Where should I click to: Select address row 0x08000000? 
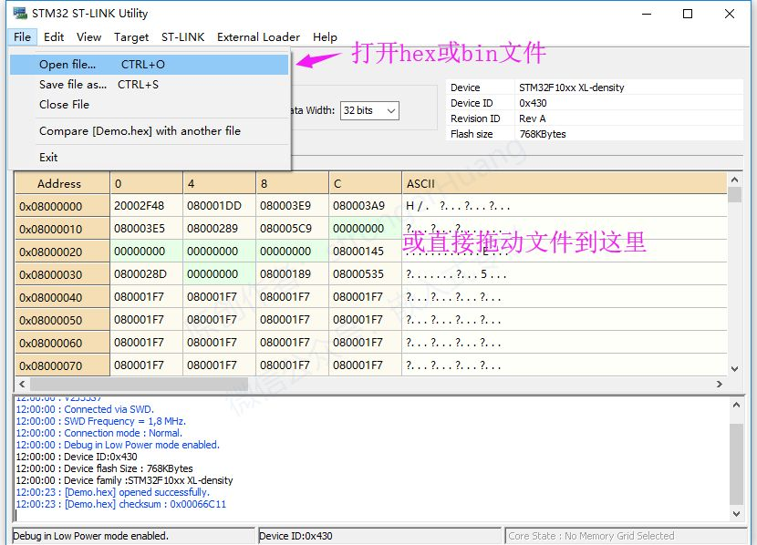[62, 206]
